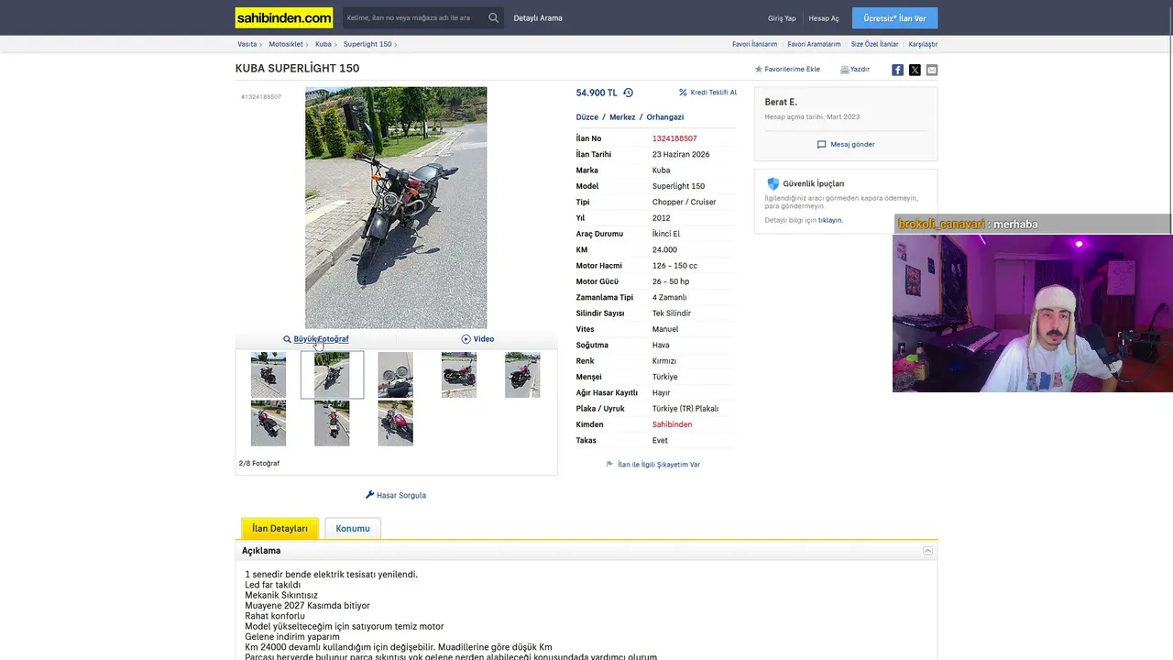1173x660 pixels.
Task: Share listing on X
Action: tap(915, 70)
